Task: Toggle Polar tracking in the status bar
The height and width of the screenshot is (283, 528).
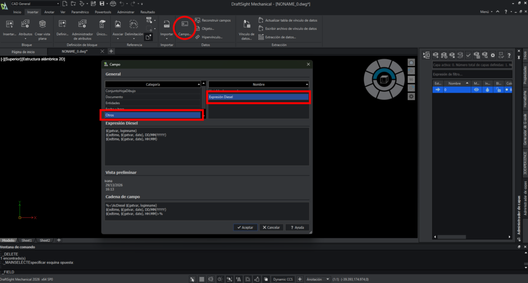Action: [x=220, y=279]
